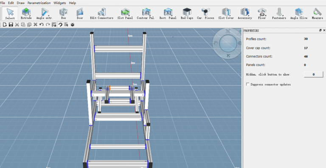Select the Extrude tool
Image resolution: width=326 pixels, height=168 pixels.
(x=26, y=14)
